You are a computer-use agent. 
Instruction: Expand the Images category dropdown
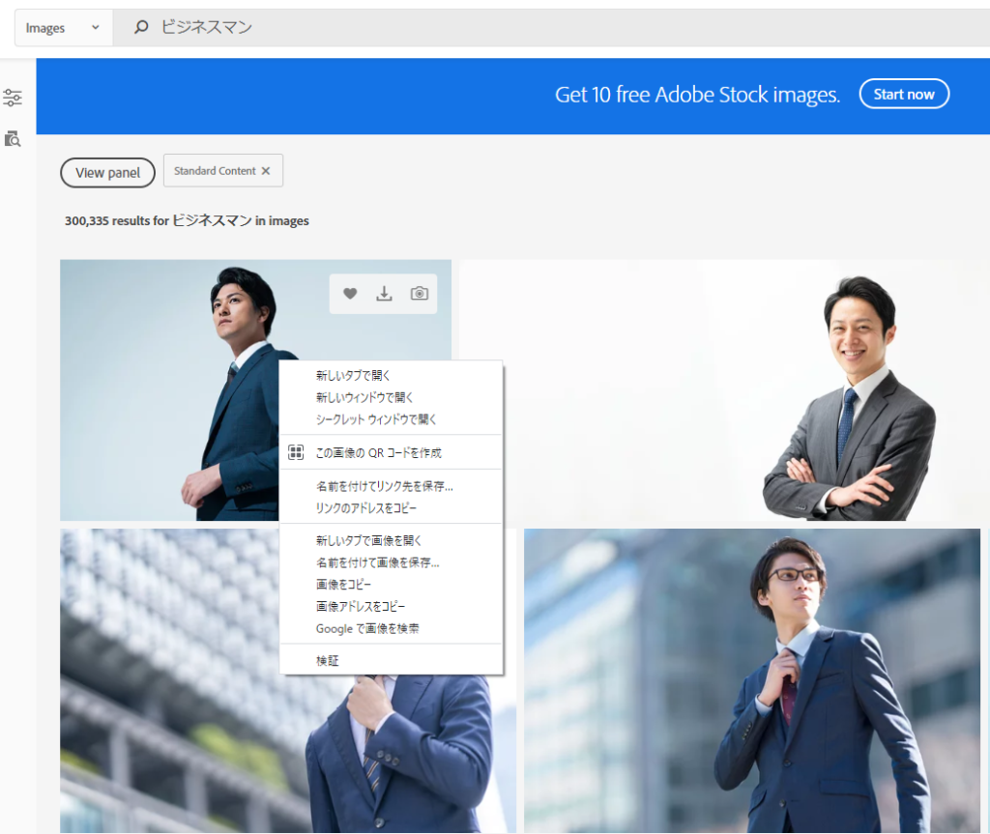[63, 28]
